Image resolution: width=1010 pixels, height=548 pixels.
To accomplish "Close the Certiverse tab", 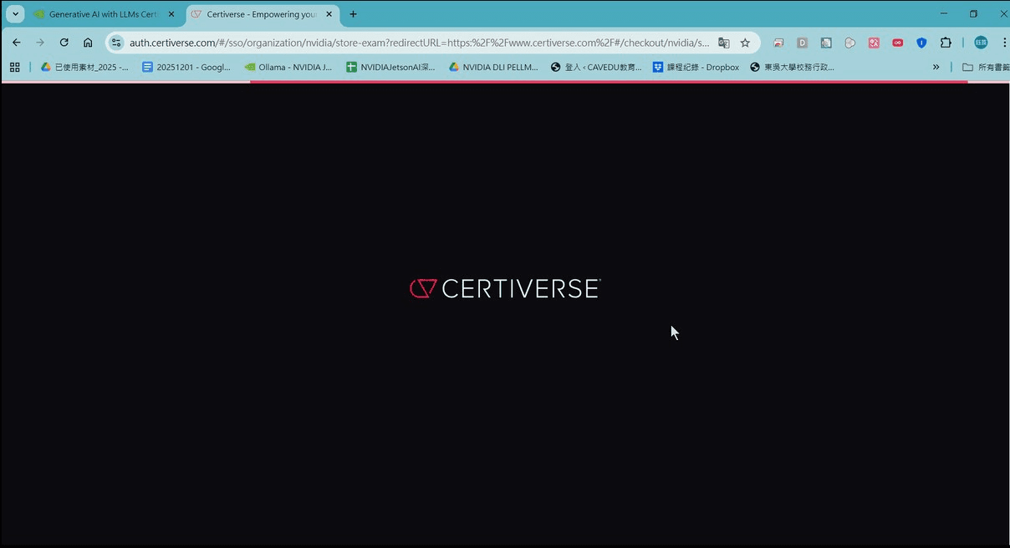I will [329, 14].
